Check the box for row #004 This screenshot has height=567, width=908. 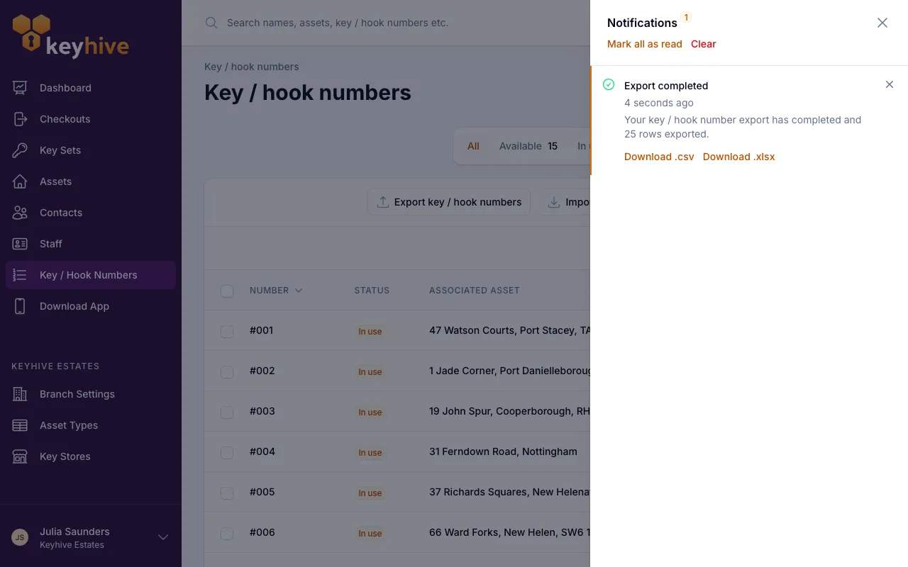(x=227, y=452)
